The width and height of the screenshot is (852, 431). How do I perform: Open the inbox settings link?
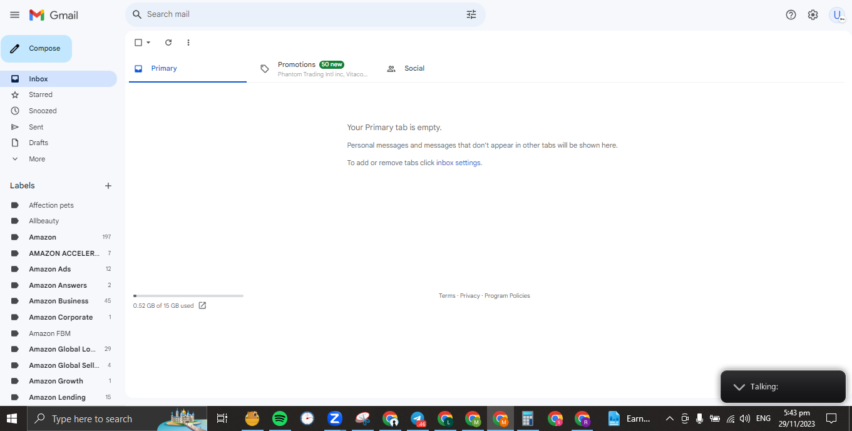[x=458, y=163]
